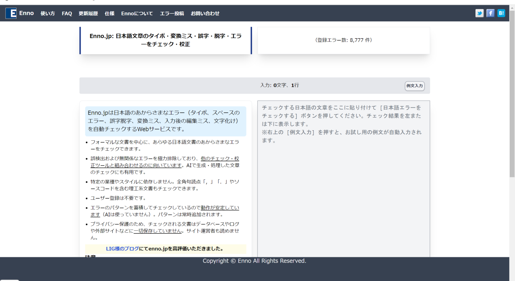Click the Enno brand name link
This screenshot has height=281, width=515.
(x=27, y=13)
